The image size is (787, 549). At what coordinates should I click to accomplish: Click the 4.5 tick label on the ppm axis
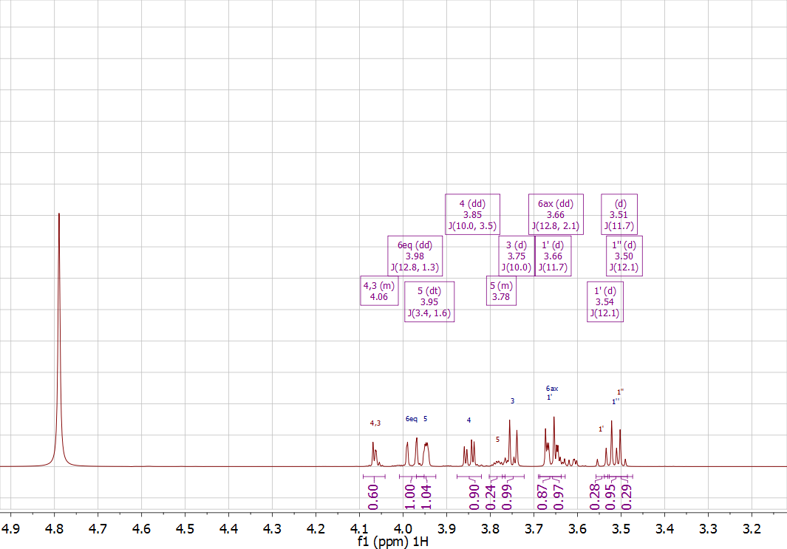point(185,529)
